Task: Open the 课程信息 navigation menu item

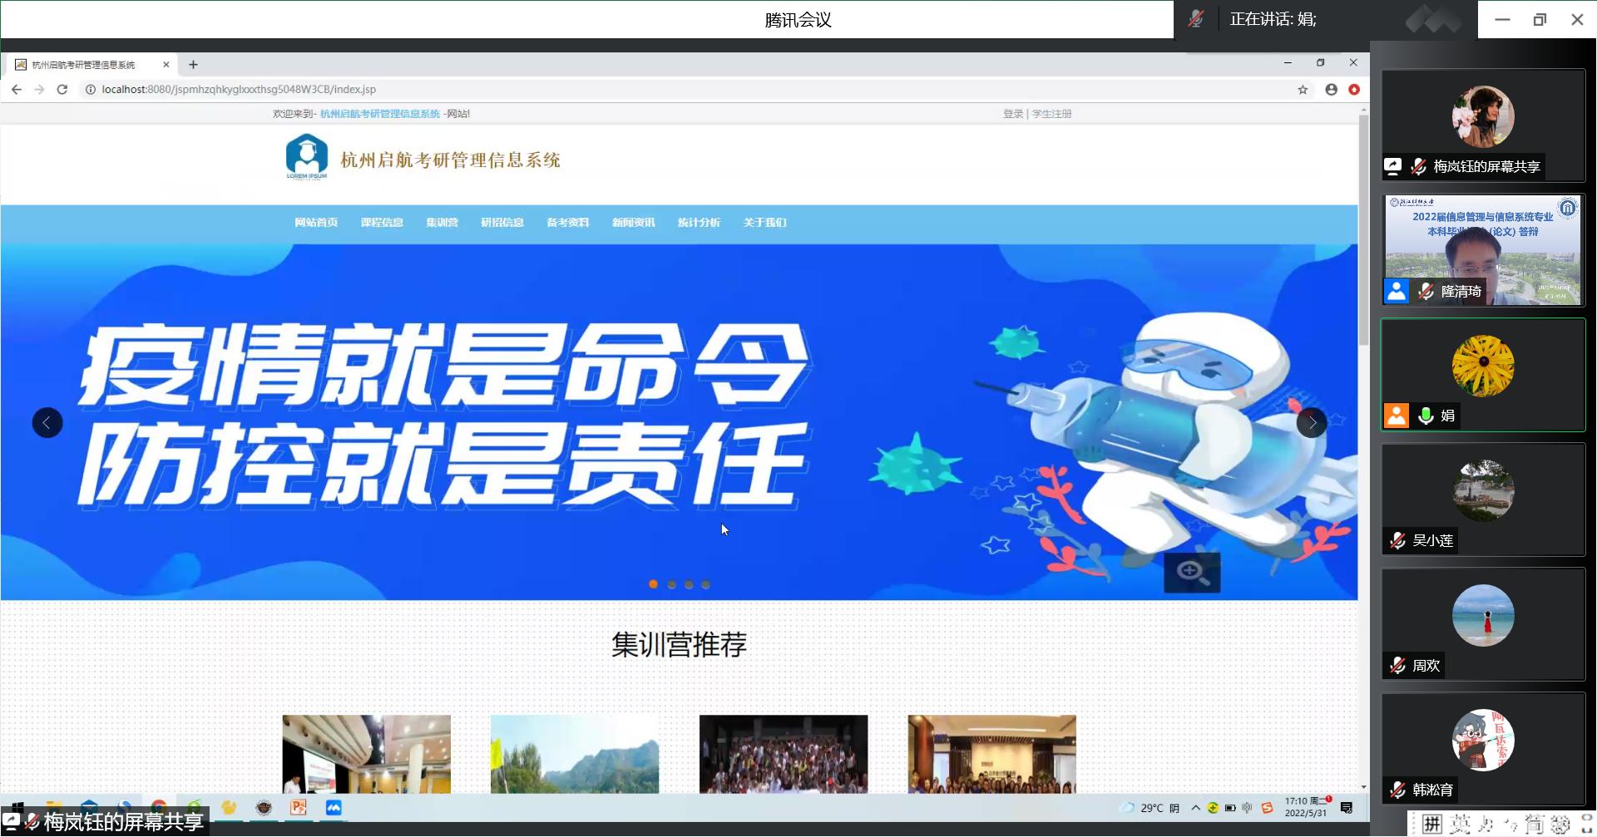Action: [x=382, y=223]
